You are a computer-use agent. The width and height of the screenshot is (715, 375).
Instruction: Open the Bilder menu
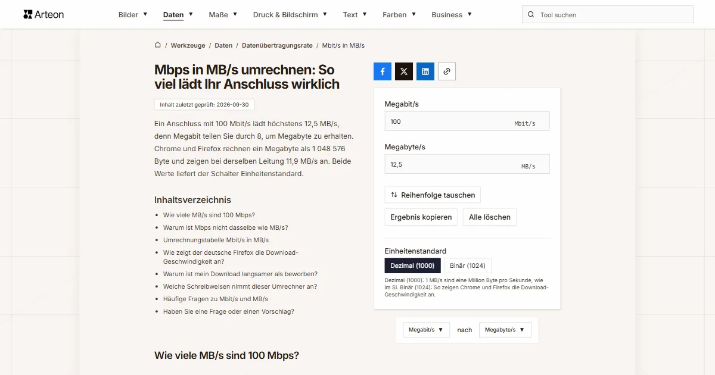click(133, 15)
